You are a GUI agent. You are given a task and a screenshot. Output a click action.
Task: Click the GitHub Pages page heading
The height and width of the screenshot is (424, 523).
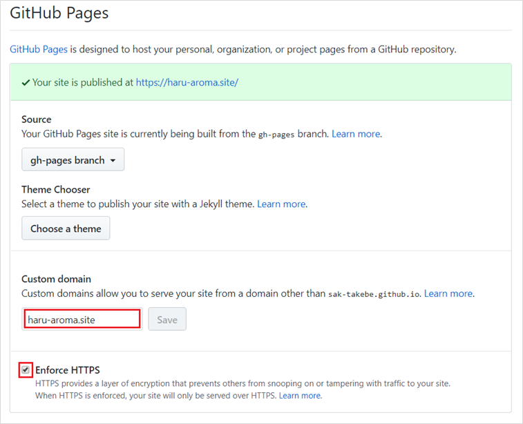(x=59, y=13)
